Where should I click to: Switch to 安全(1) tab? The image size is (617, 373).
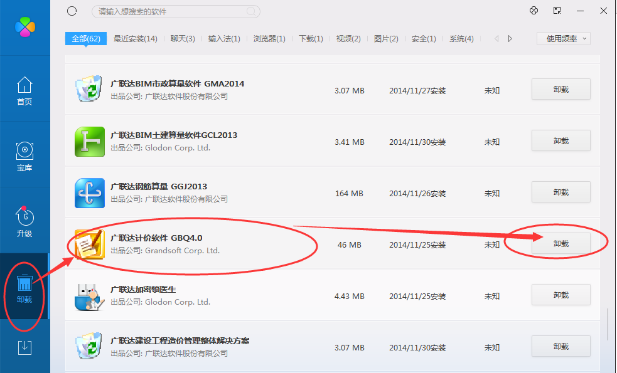coord(424,38)
